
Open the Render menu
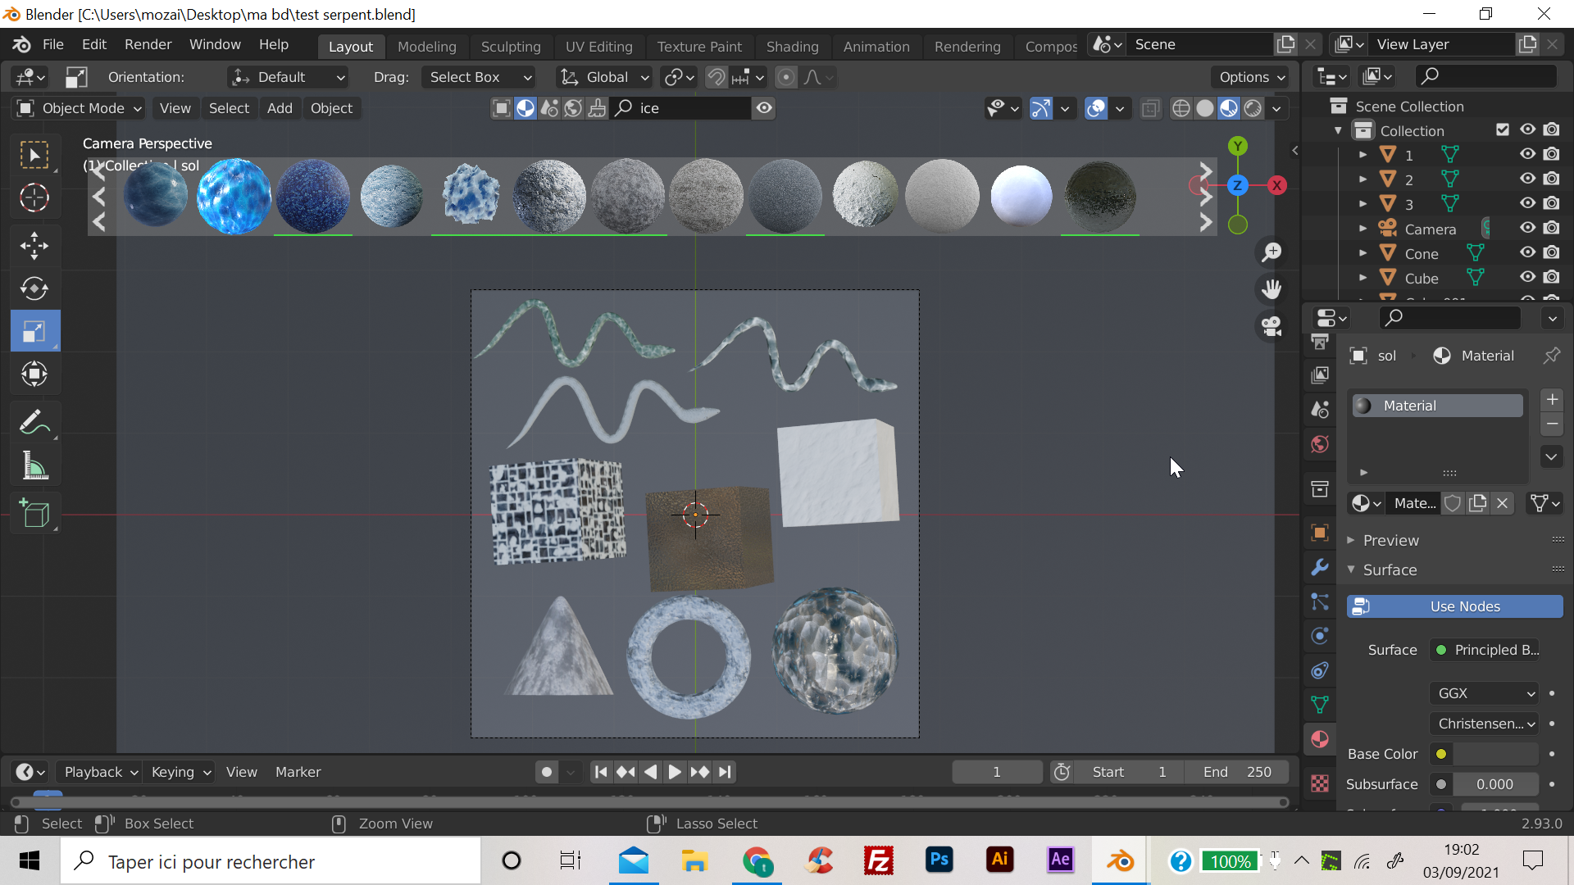tap(148, 44)
